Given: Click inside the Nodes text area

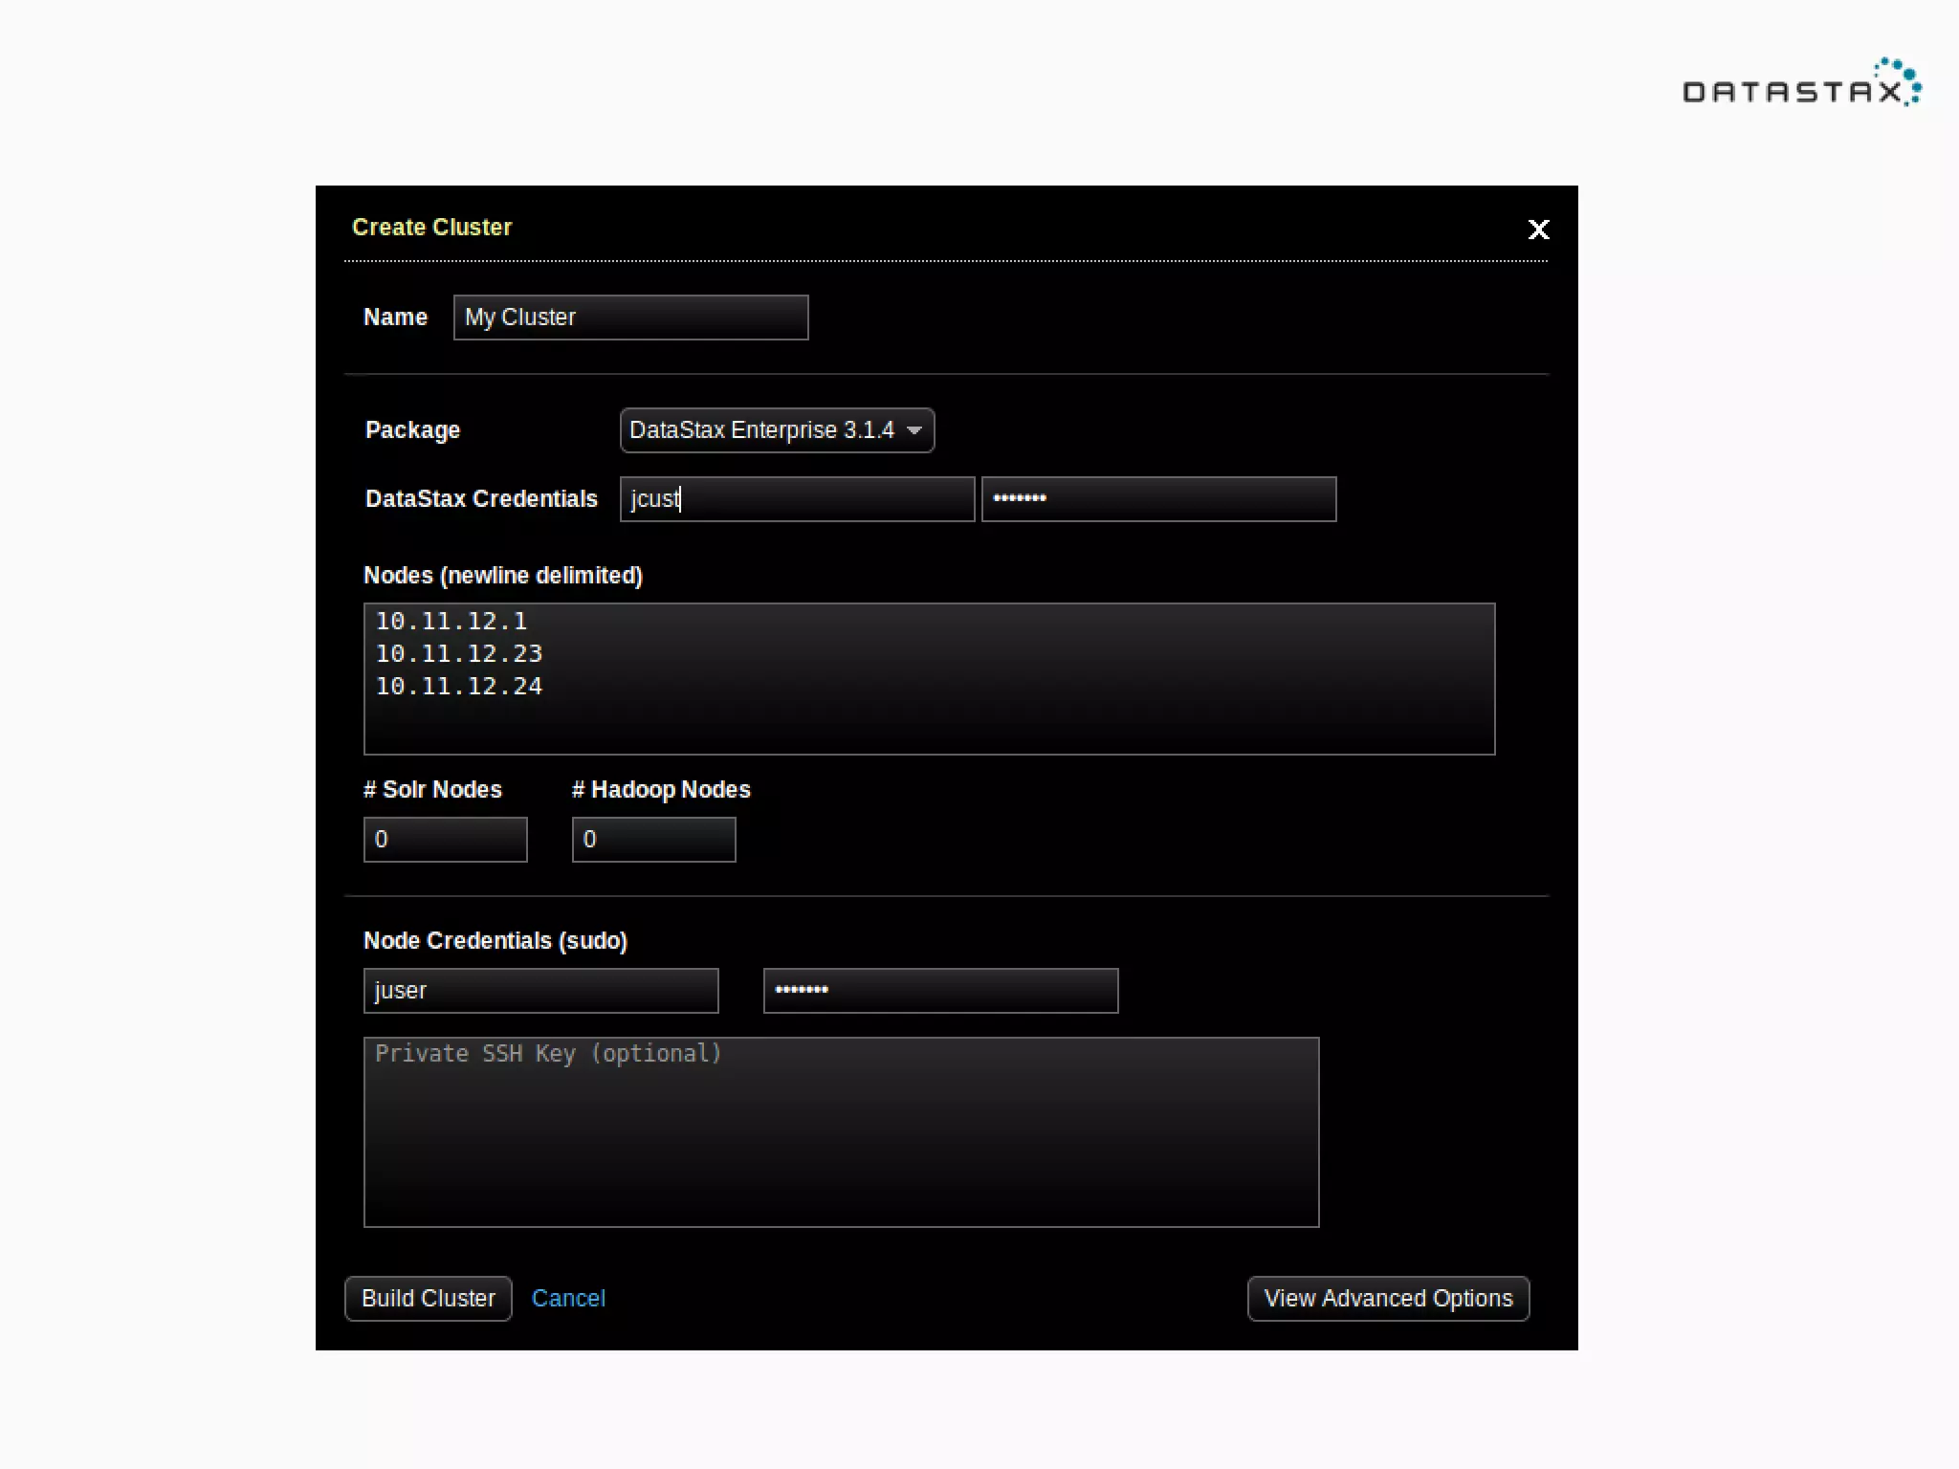Looking at the screenshot, I should coord(929,722).
